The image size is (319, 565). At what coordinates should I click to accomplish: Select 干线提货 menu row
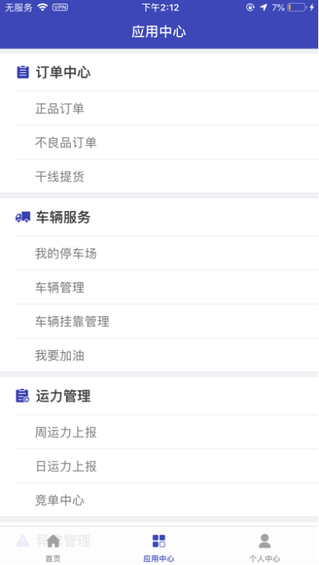[x=167, y=177]
